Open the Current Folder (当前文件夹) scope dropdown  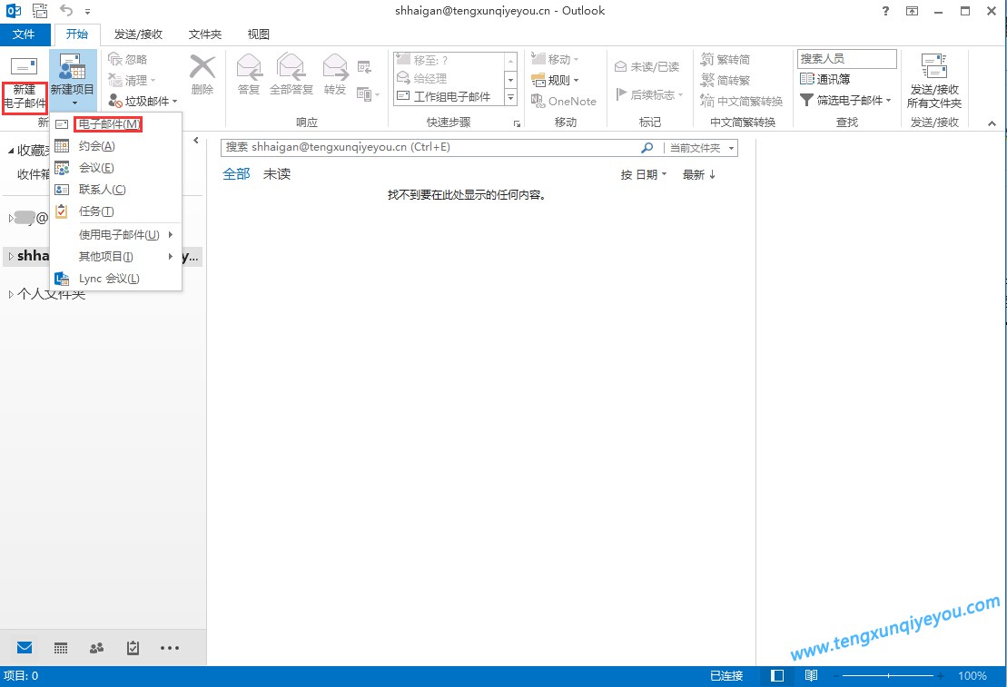[x=701, y=148]
